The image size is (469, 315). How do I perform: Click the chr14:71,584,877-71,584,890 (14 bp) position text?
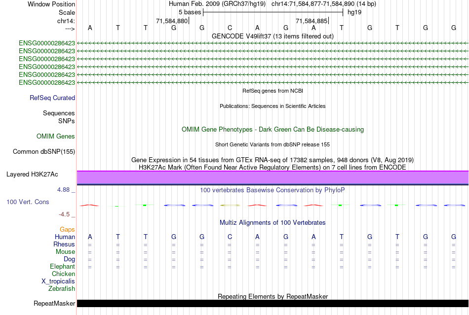point(324,4)
